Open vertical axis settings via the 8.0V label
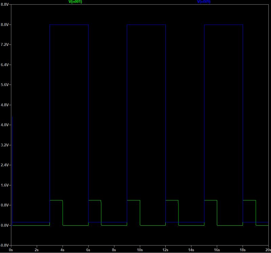The height and width of the screenshot is (253, 271). [x=5, y=25]
